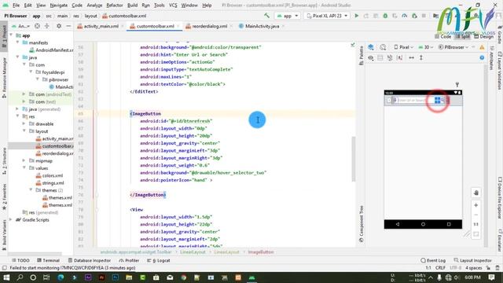The height and width of the screenshot is (283, 503).
Task: Open the VCS menu
Action: pyautogui.click(x=173, y=6)
